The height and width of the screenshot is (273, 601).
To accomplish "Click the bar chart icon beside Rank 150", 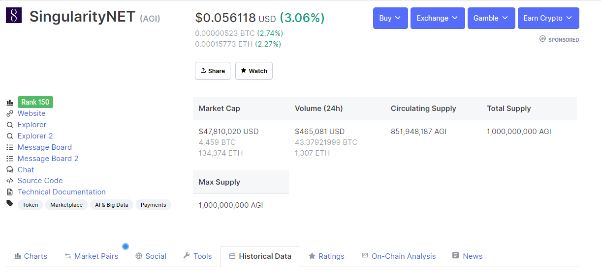I will (9, 102).
